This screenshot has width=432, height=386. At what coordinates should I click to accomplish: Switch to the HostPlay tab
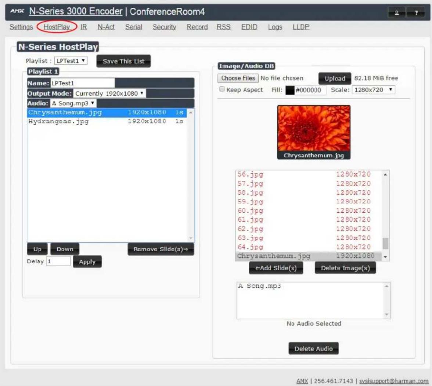(x=57, y=27)
